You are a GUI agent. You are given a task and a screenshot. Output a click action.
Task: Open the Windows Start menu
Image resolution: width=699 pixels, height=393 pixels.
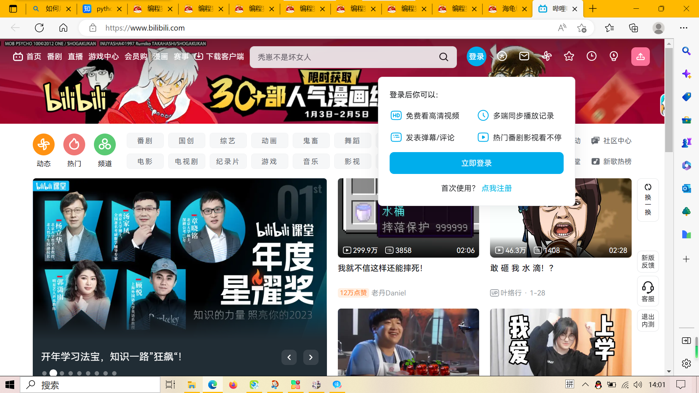click(10, 385)
